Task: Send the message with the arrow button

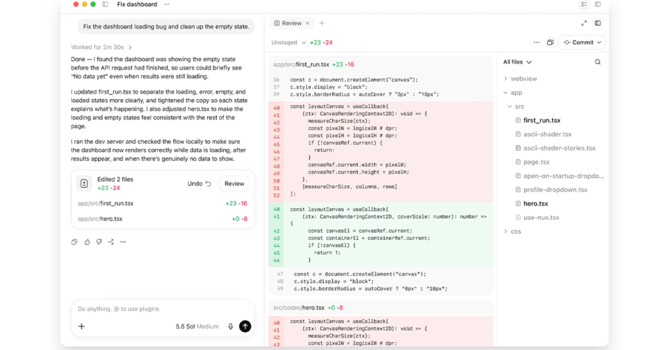Action: click(x=245, y=326)
